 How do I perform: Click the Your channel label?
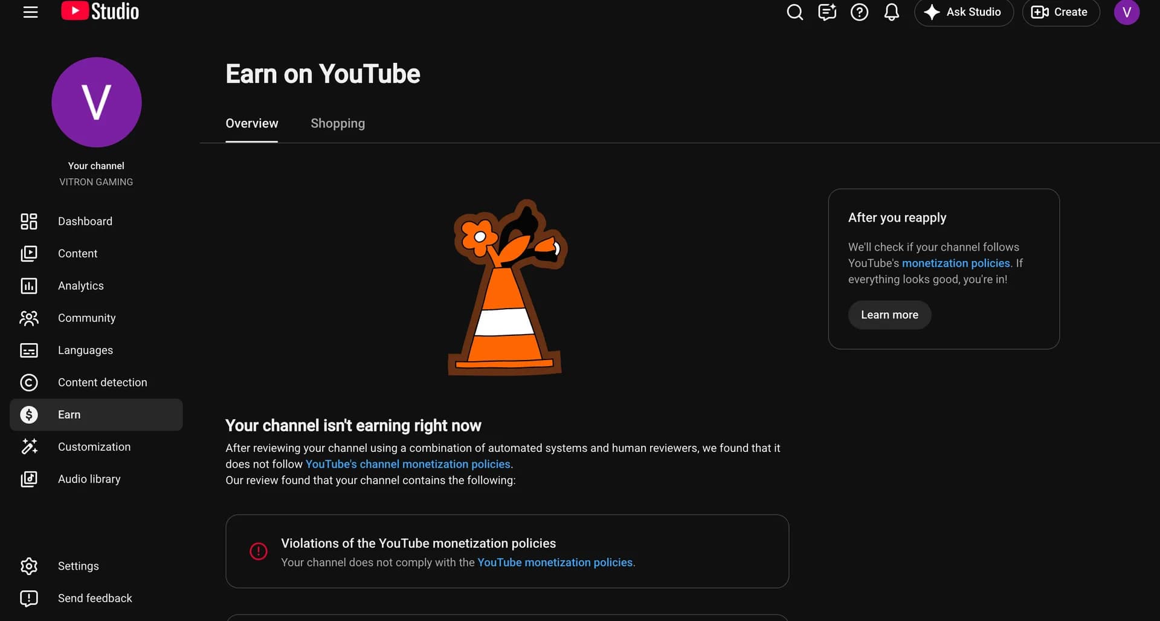[96, 166]
